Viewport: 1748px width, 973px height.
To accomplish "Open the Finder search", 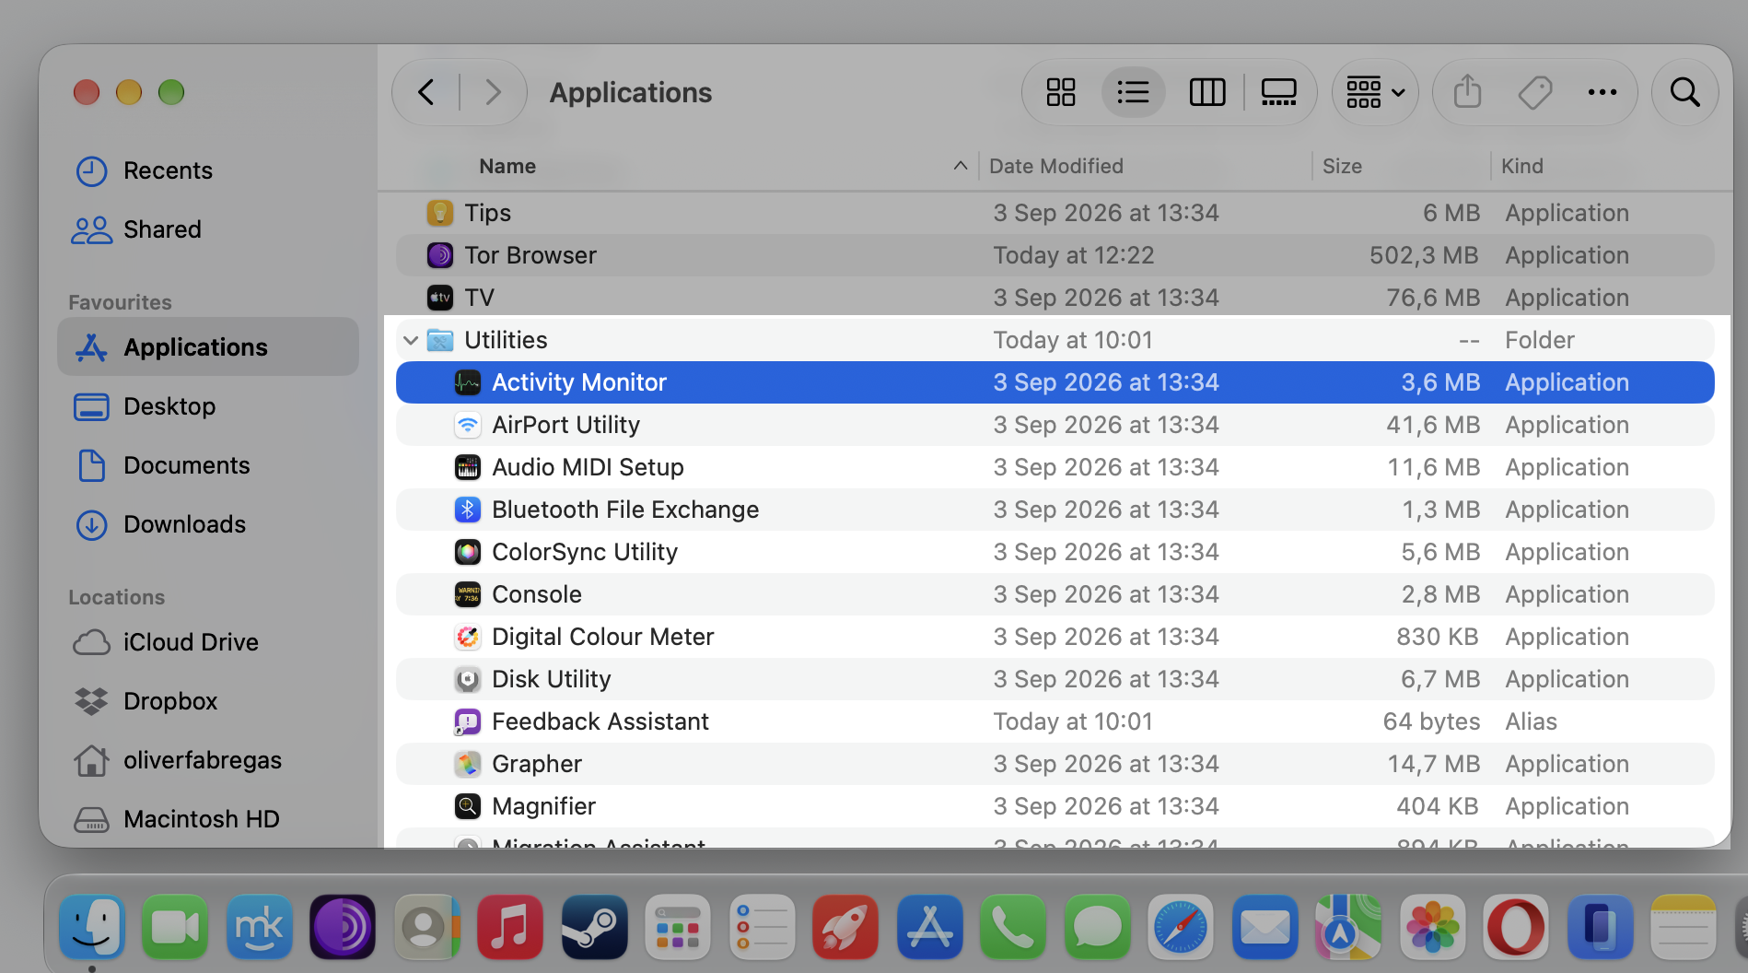I will [1685, 92].
